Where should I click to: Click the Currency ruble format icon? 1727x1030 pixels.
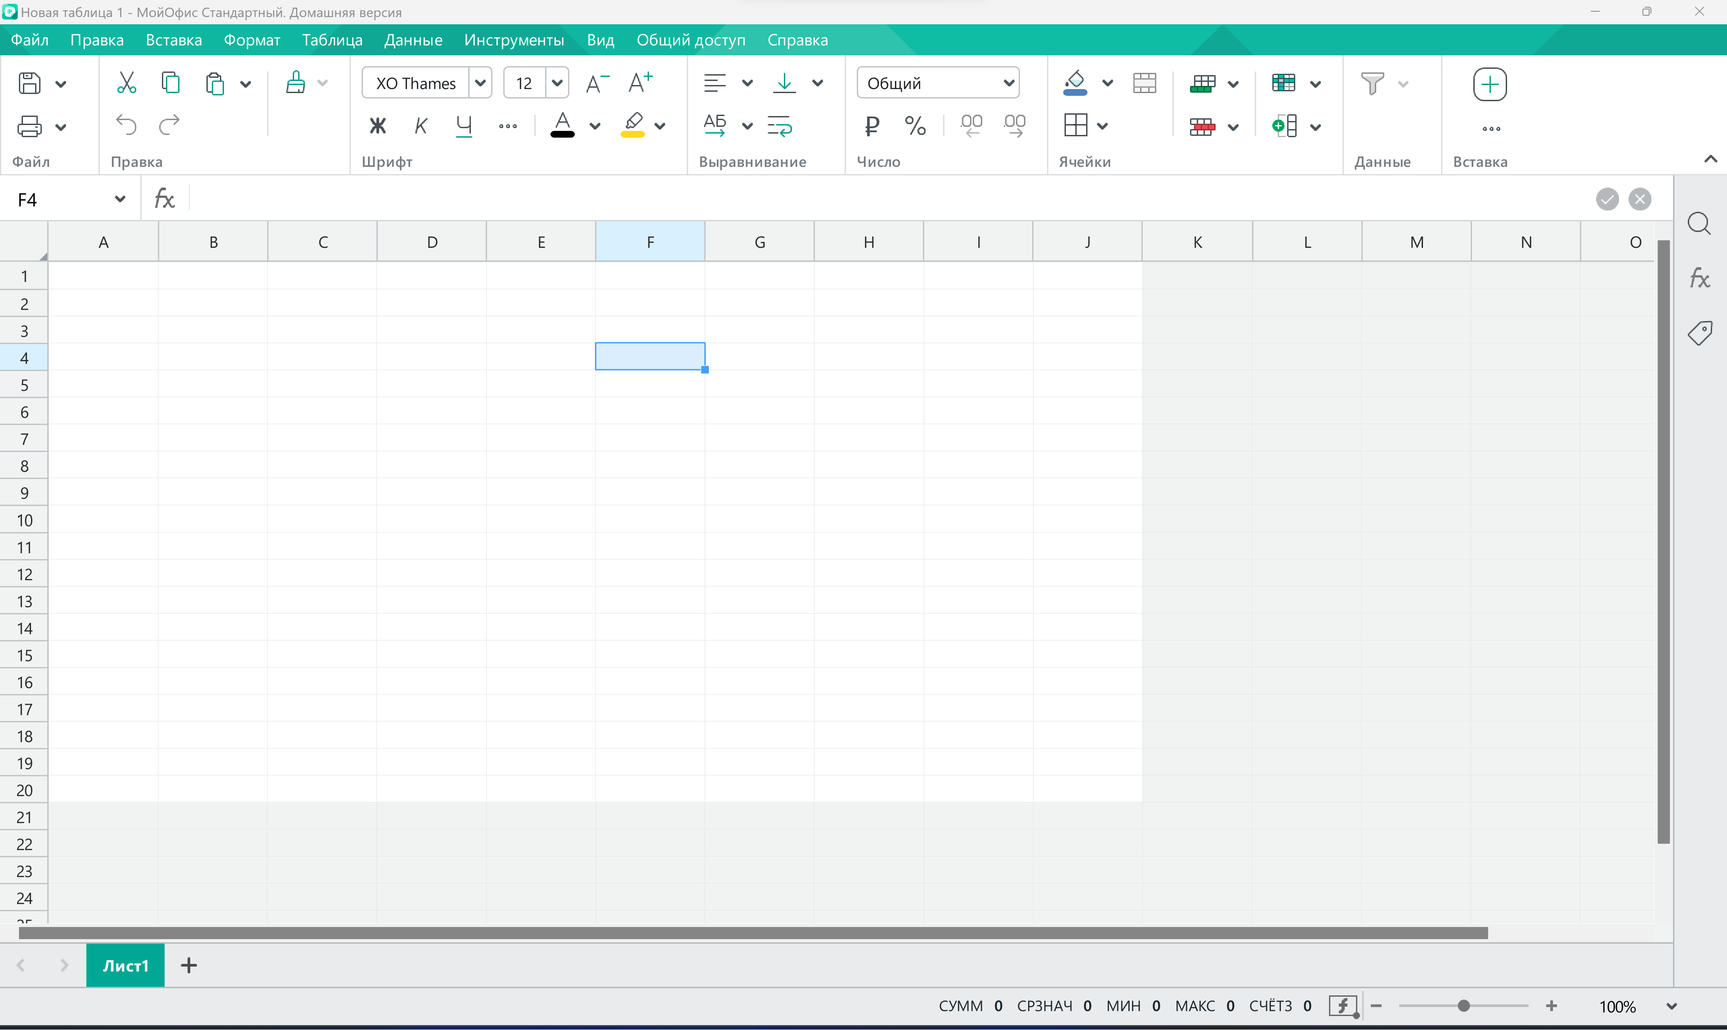(x=872, y=125)
